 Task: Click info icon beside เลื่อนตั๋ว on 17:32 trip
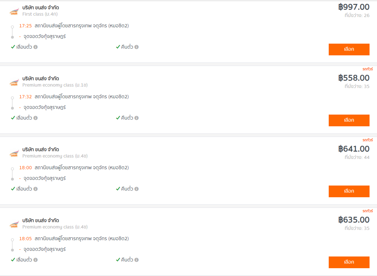[x=35, y=118]
